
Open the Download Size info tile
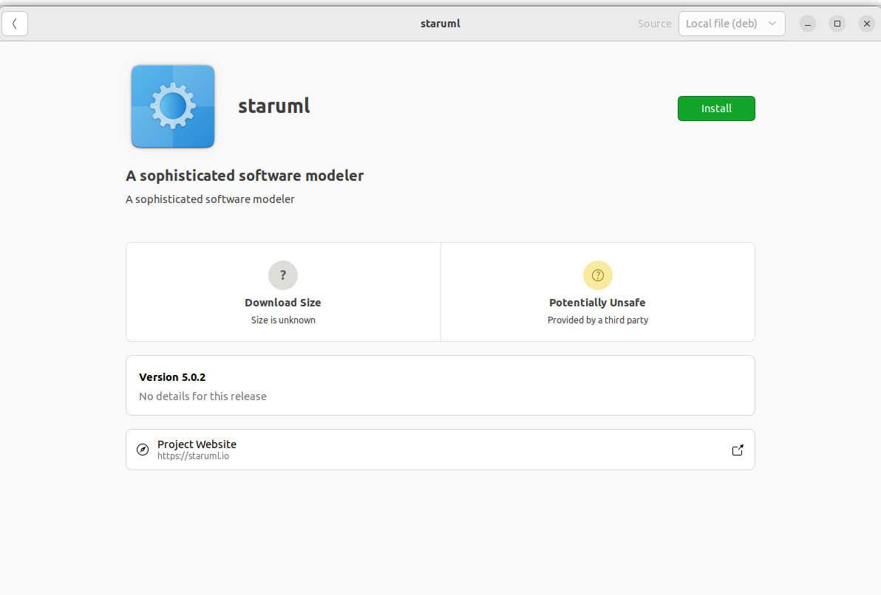point(283,292)
